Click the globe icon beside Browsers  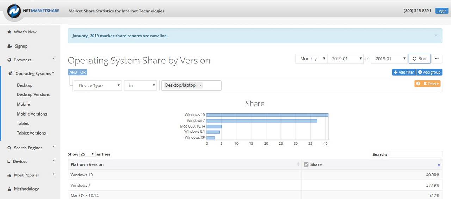click(x=10, y=60)
